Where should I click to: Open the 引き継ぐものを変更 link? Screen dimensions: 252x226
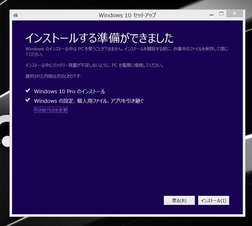[x=50, y=110]
